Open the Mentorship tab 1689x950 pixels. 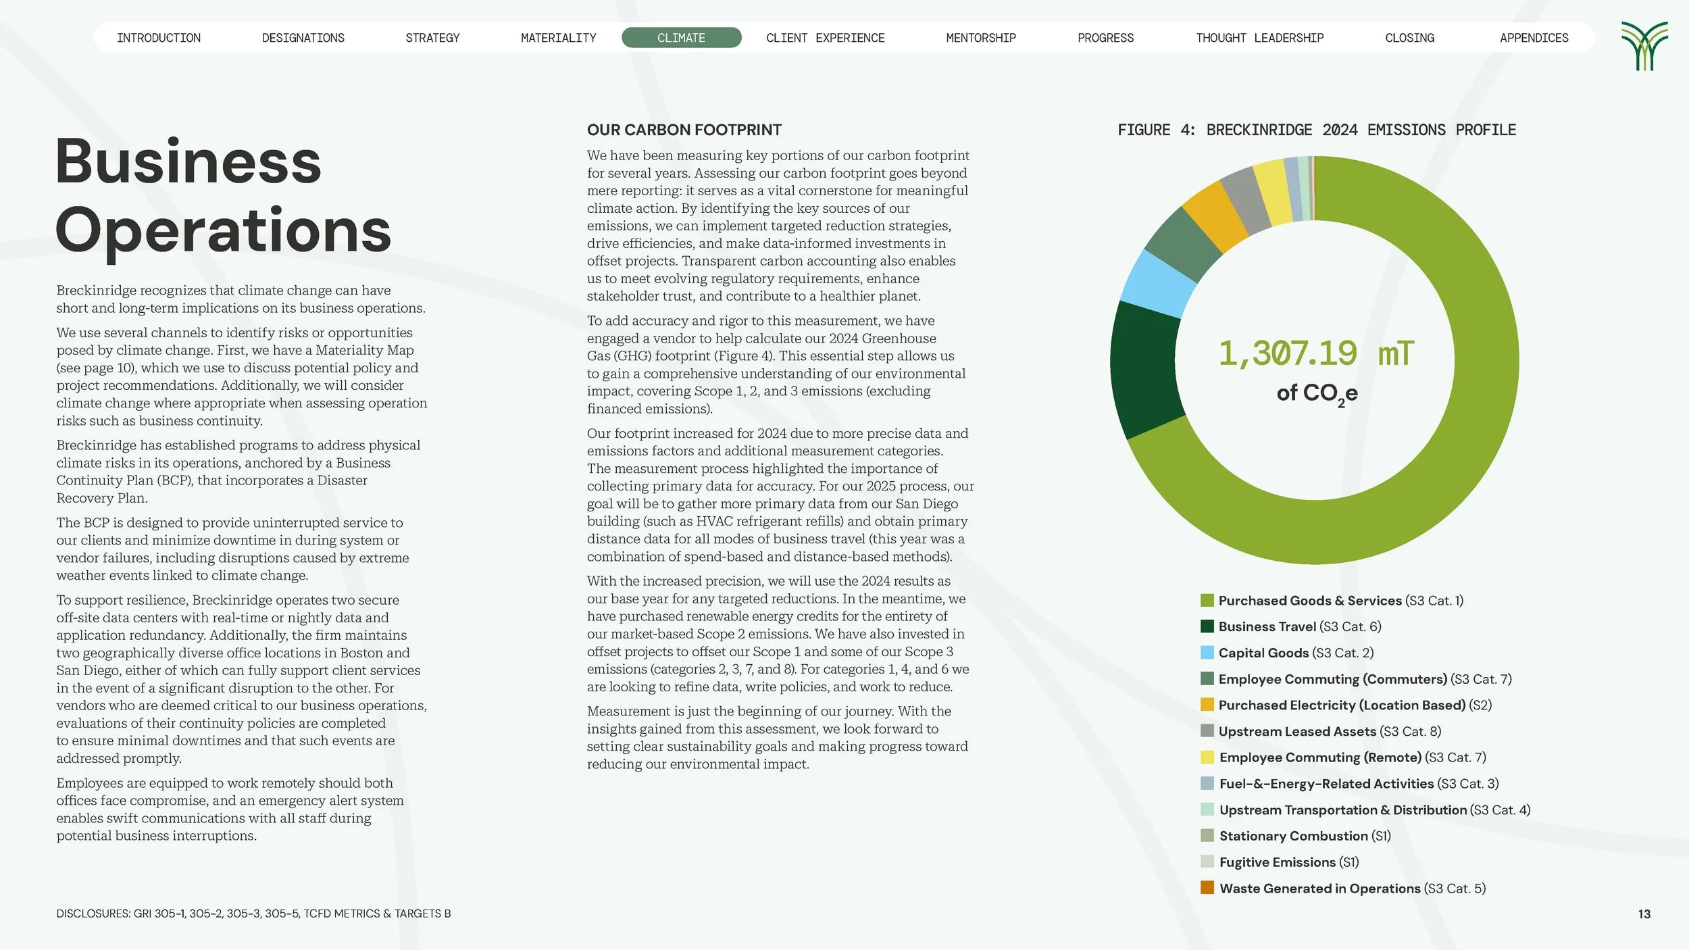981,38
